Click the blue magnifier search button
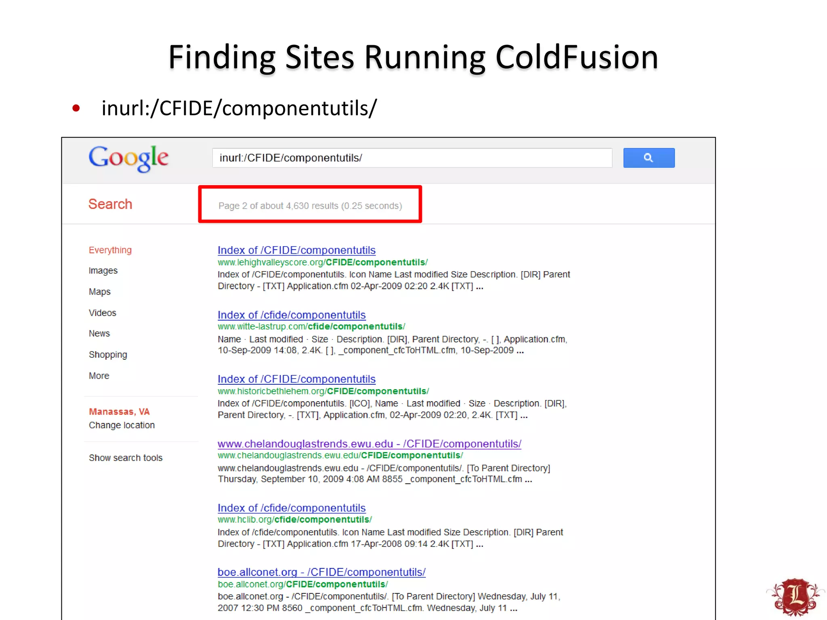 point(649,158)
